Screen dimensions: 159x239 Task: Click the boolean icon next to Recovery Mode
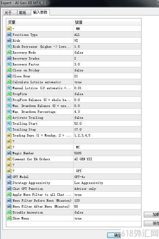click(x=9, y=52)
